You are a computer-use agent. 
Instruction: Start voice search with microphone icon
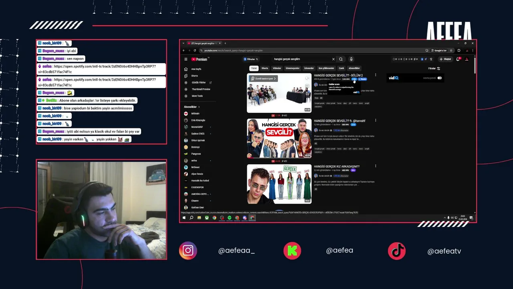point(351,59)
